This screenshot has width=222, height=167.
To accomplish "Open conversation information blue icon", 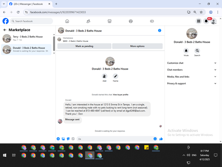I will 159,30.
